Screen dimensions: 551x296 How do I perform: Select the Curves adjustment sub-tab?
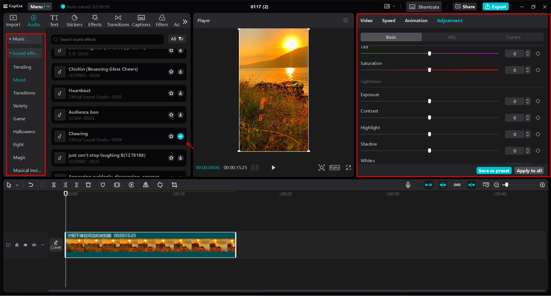tap(513, 37)
